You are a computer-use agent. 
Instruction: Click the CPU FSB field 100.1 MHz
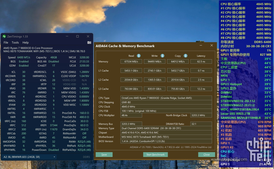coord(166,111)
